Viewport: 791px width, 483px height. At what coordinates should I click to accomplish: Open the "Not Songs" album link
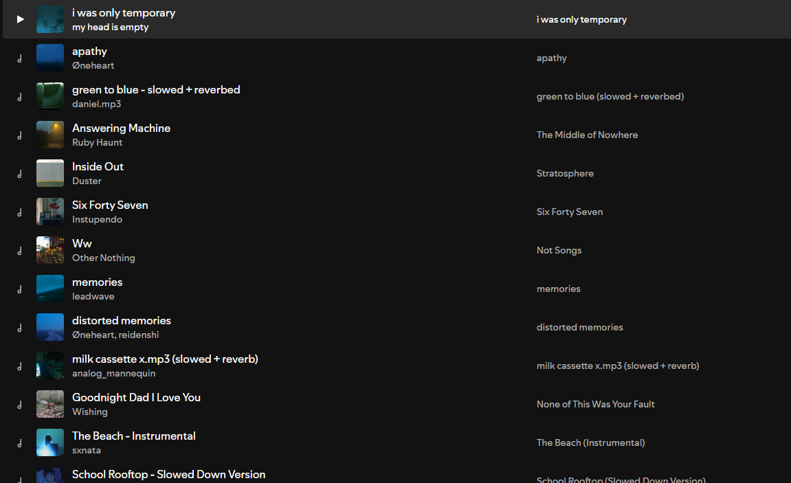click(559, 250)
